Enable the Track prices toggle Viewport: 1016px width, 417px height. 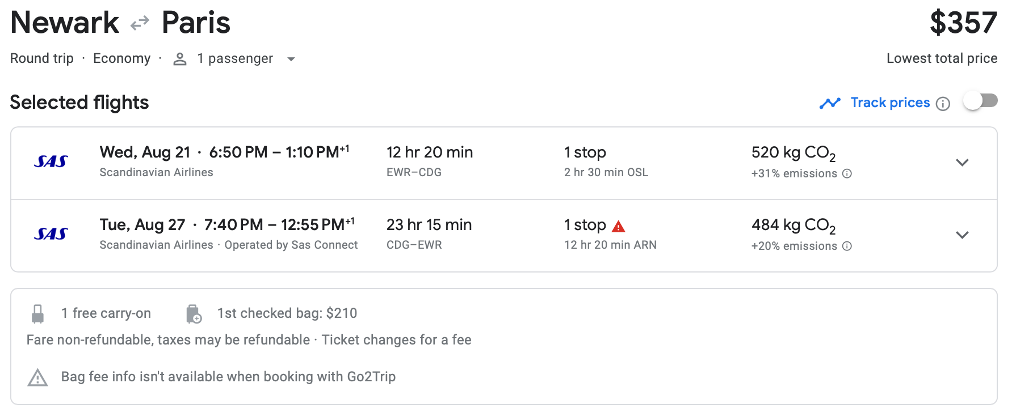980,101
